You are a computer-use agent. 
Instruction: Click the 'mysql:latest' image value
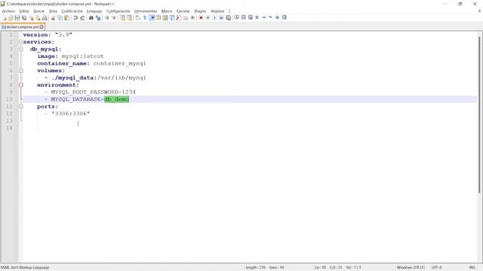coord(82,56)
